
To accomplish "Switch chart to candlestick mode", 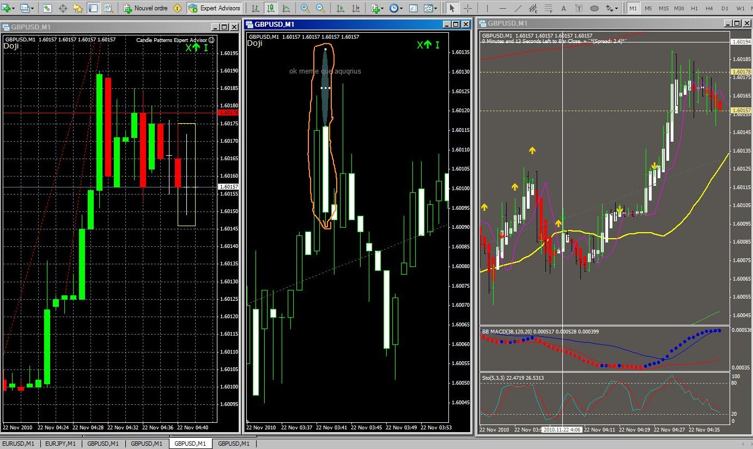I will (271, 8).
